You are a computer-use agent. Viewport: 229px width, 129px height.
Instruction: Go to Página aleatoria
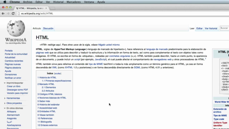pyautogui.click(x=13, y=68)
